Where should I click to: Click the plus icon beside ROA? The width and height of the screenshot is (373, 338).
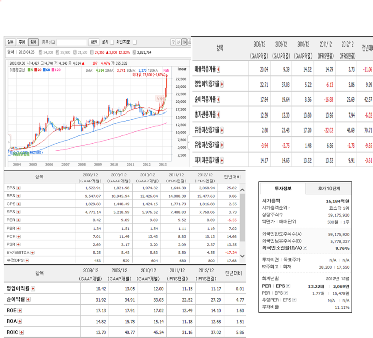(x=20, y=321)
